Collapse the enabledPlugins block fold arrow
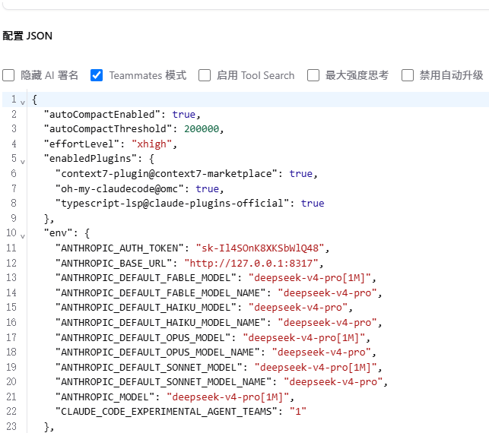The height and width of the screenshot is (433, 489). [23, 161]
